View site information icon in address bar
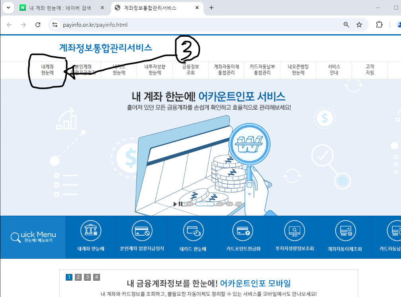This screenshot has height=297, width=401. click(x=55, y=25)
